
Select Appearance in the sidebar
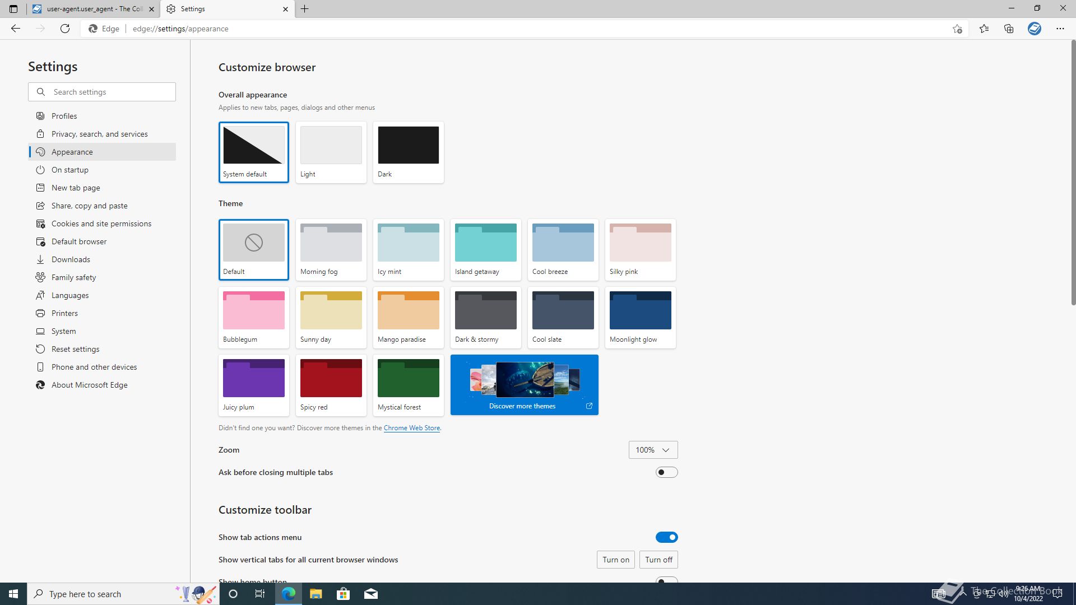[x=102, y=152]
